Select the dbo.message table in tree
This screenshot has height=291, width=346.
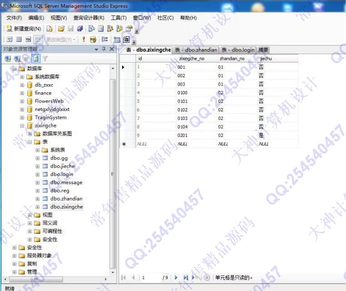pyautogui.click(x=66, y=182)
